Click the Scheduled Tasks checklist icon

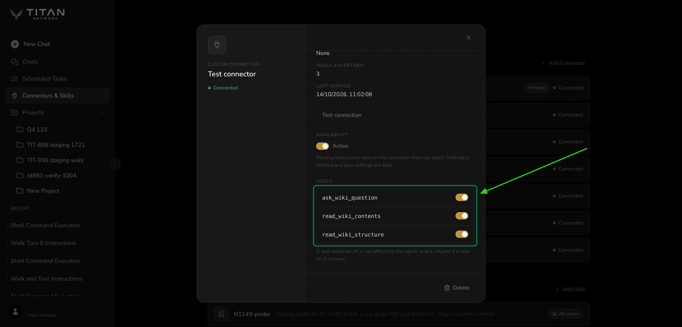(x=14, y=79)
